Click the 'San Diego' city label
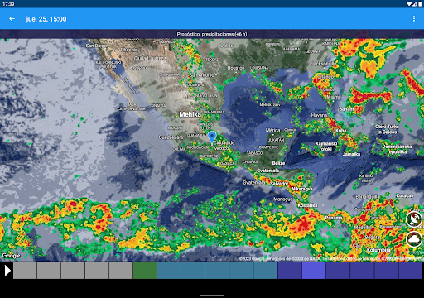 tap(96, 46)
